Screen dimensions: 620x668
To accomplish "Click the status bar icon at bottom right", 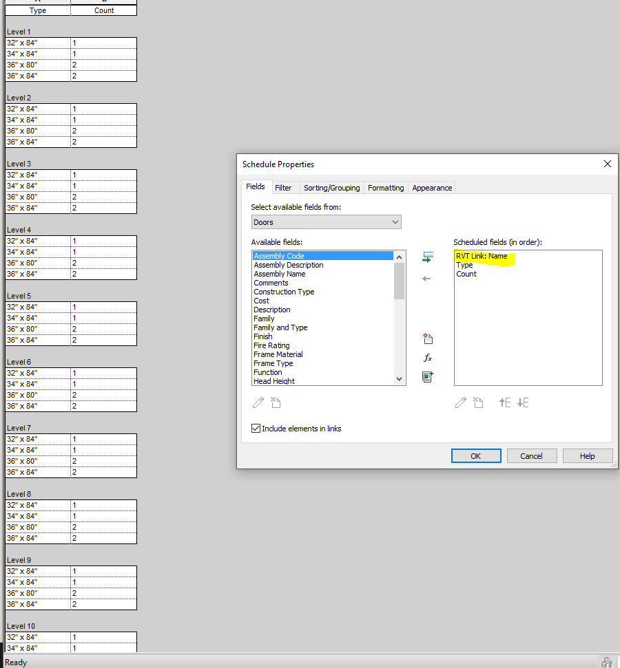I will point(607,662).
